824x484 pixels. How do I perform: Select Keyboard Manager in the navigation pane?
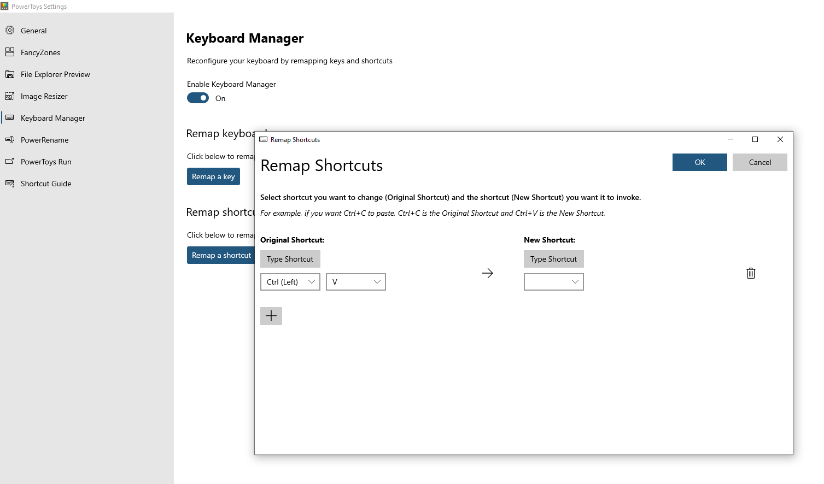(52, 117)
